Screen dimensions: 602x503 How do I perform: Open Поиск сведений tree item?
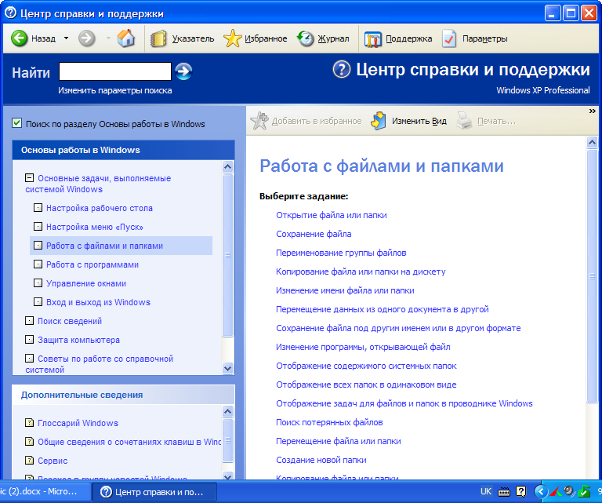click(70, 321)
